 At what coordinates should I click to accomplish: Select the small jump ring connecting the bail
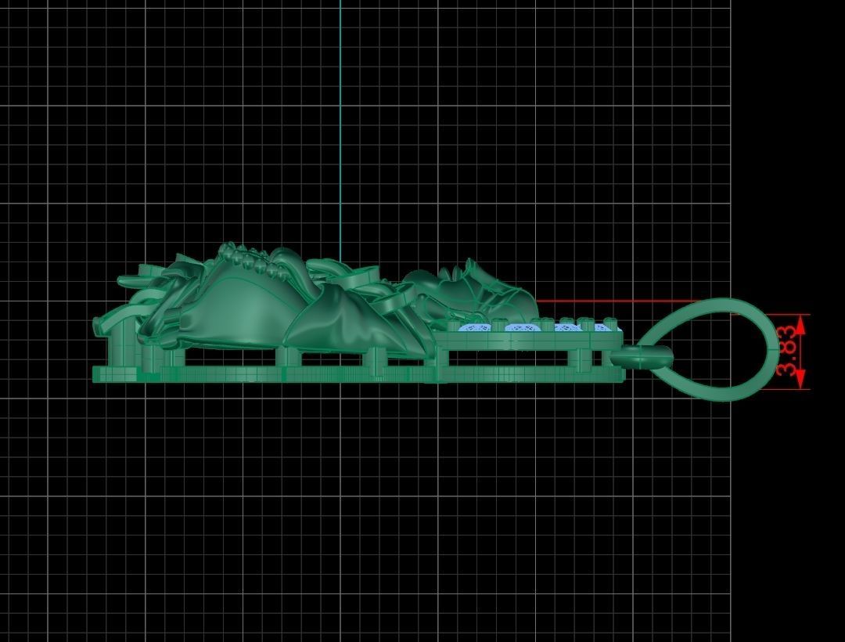(x=642, y=357)
